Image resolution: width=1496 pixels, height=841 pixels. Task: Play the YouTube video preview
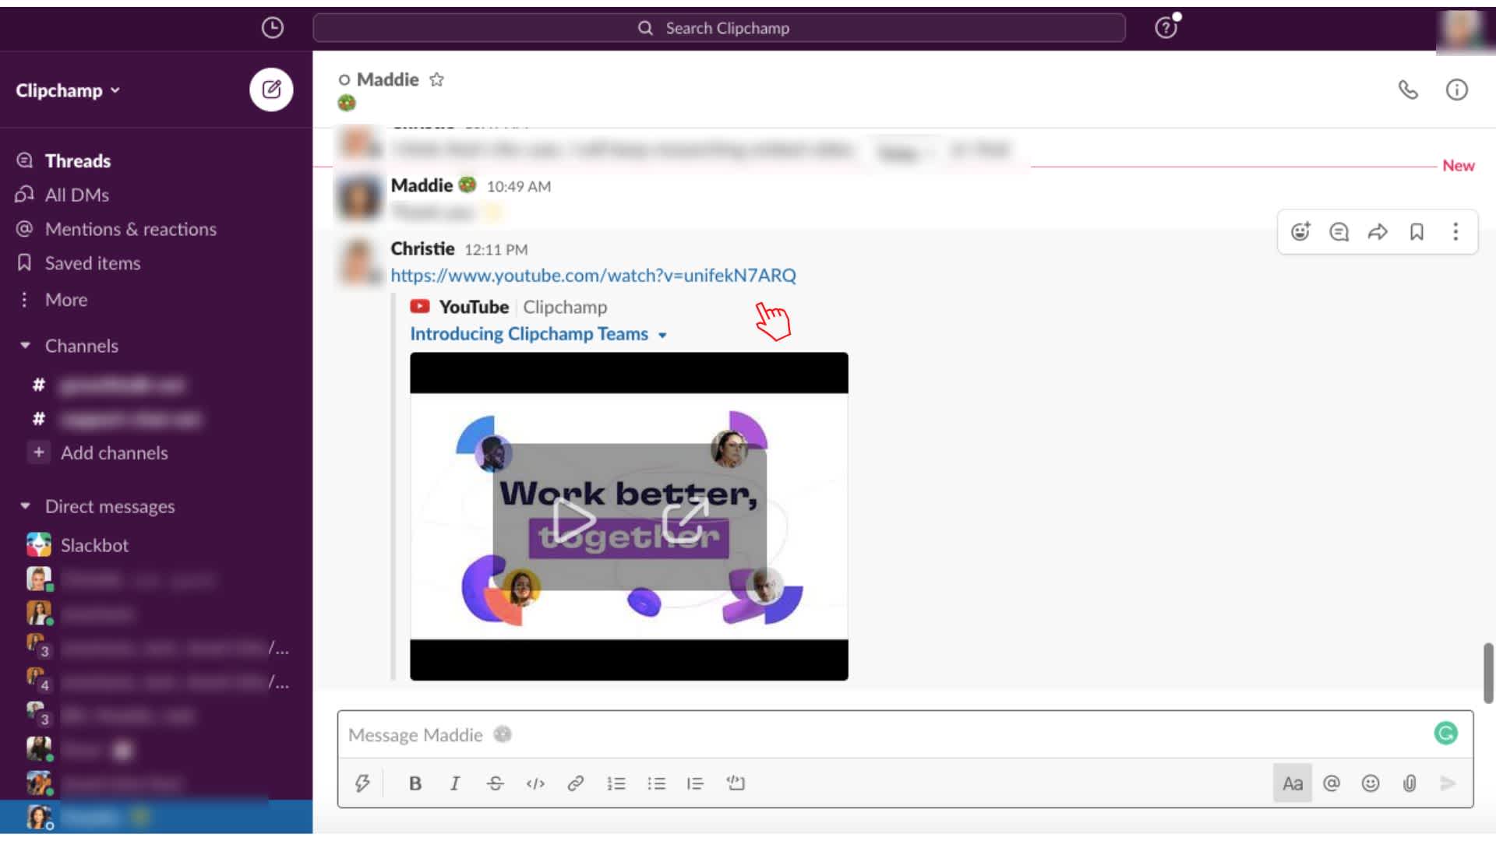coord(574,520)
